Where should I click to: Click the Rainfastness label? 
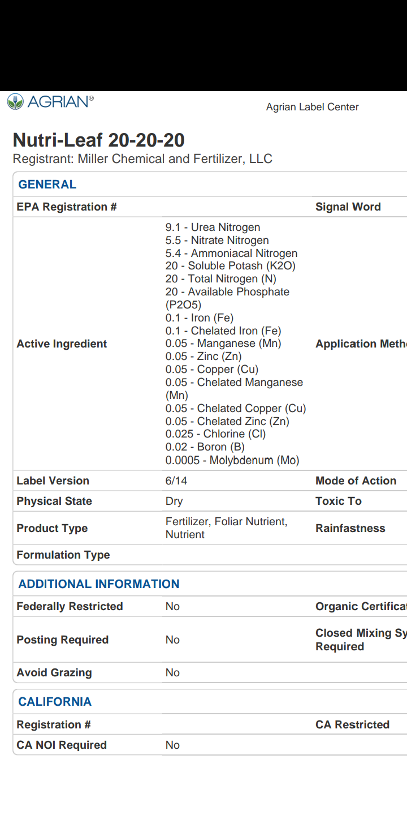(350, 529)
